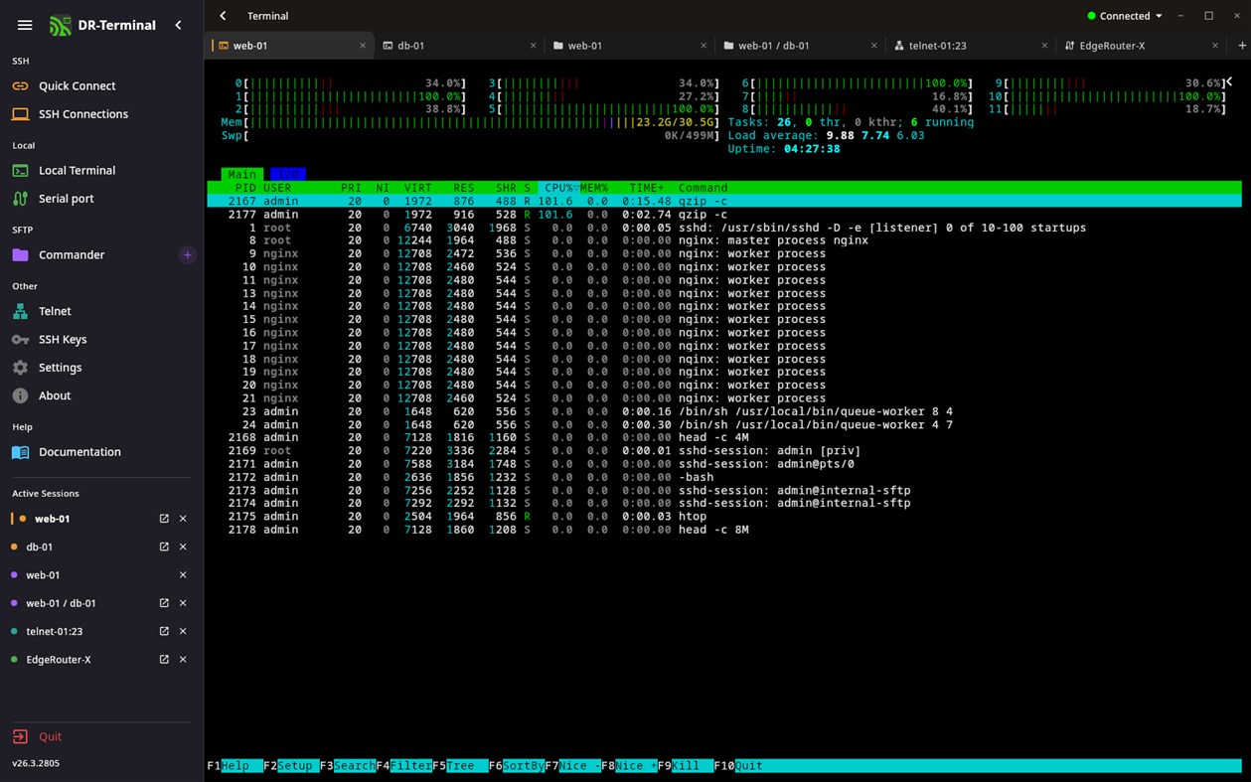Click F3 Search in htop footer
This screenshot has width=1251, height=782.
click(348, 766)
